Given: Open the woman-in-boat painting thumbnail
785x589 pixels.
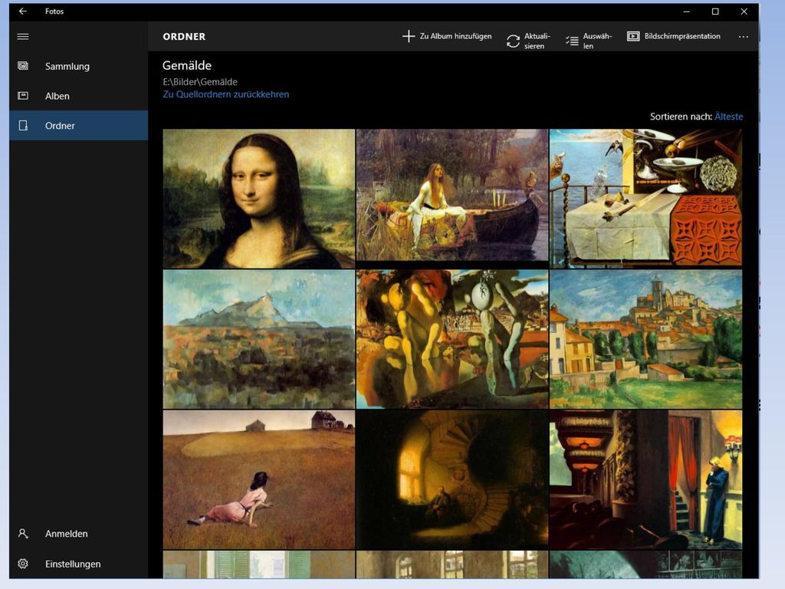Looking at the screenshot, I should [x=452, y=196].
